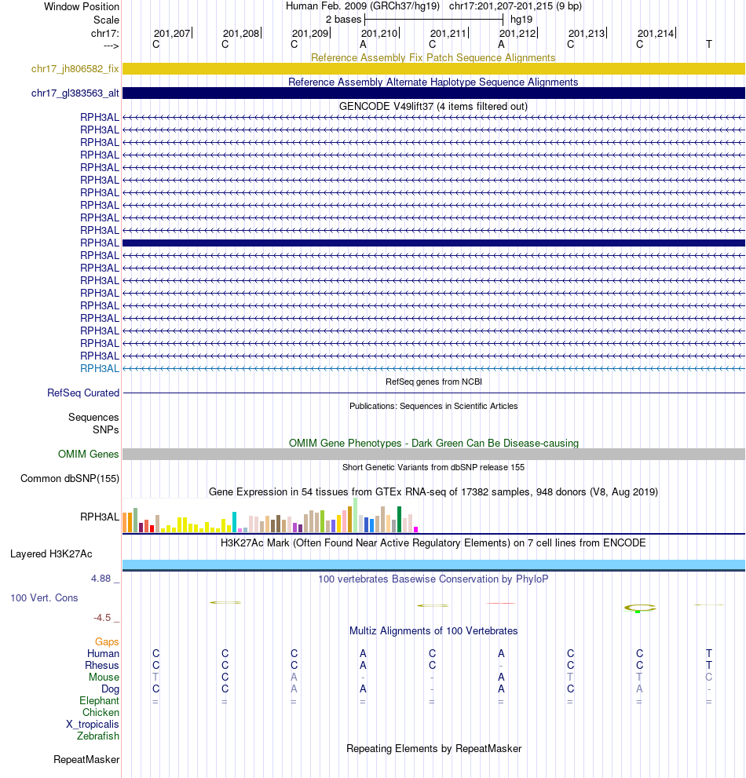Click the 4.88 PhyloP upper scale value
The image size is (746, 778).
coord(101,579)
